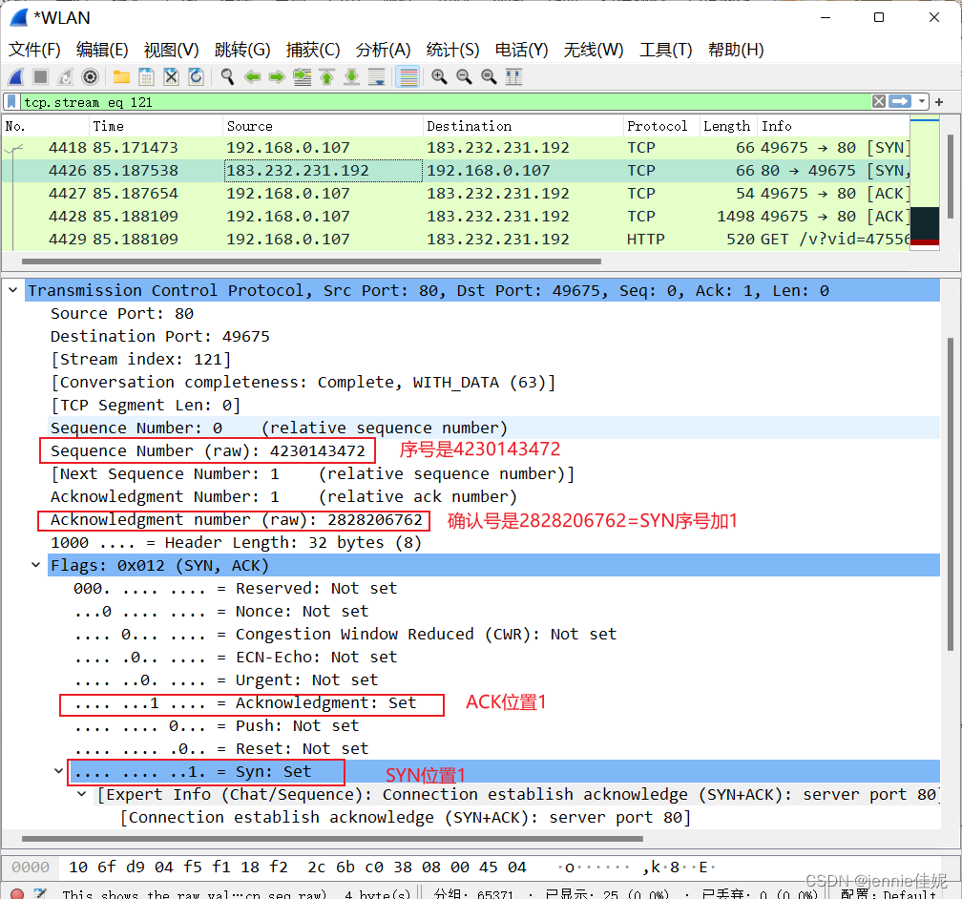Select the Sequence Number (raw): 4230143472 line
The image size is (962, 899).
(x=207, y=451)
